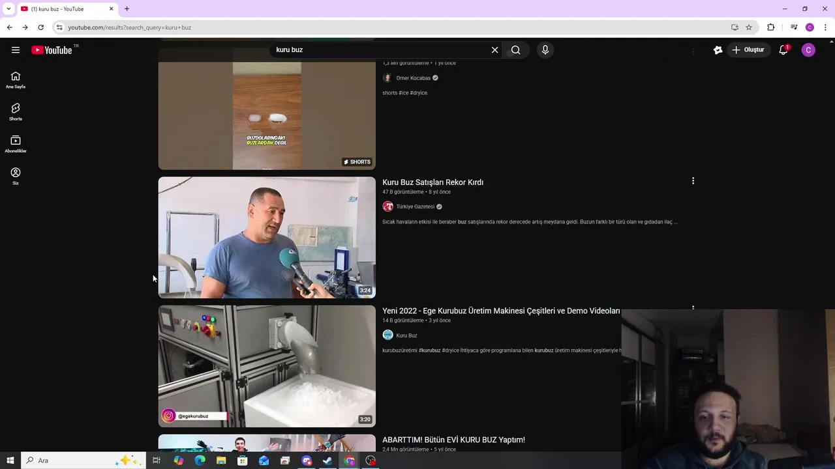Viewport: 835px width, 469px height.
Task: Open the tab search dropdown arrow
Action: click(x=8, y=9)
